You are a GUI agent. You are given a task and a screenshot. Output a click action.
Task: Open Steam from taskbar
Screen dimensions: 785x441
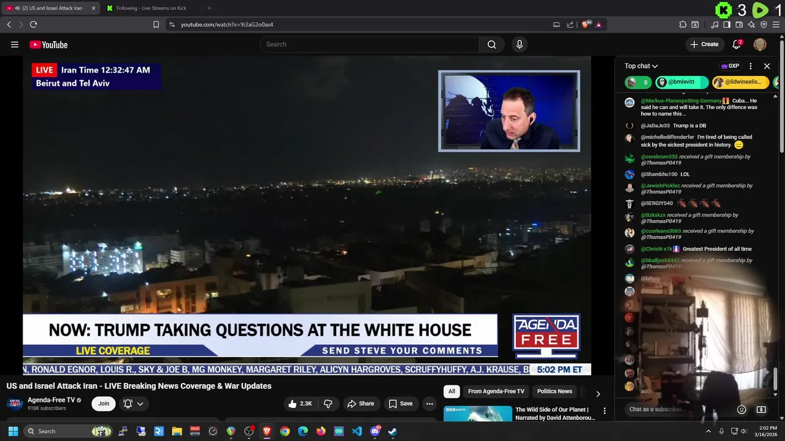pyautogui.click(x=392, y=431)
